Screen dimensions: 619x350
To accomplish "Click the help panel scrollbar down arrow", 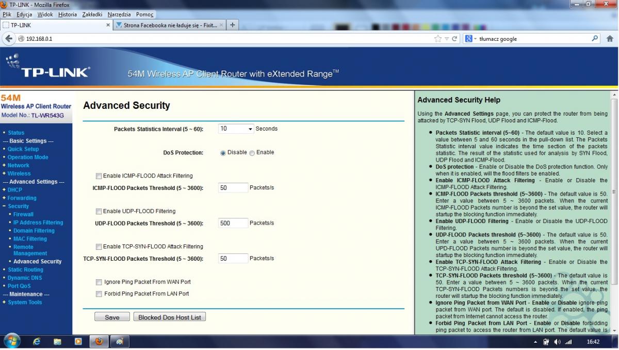I will pyautogui.click(x=614, y=330).
